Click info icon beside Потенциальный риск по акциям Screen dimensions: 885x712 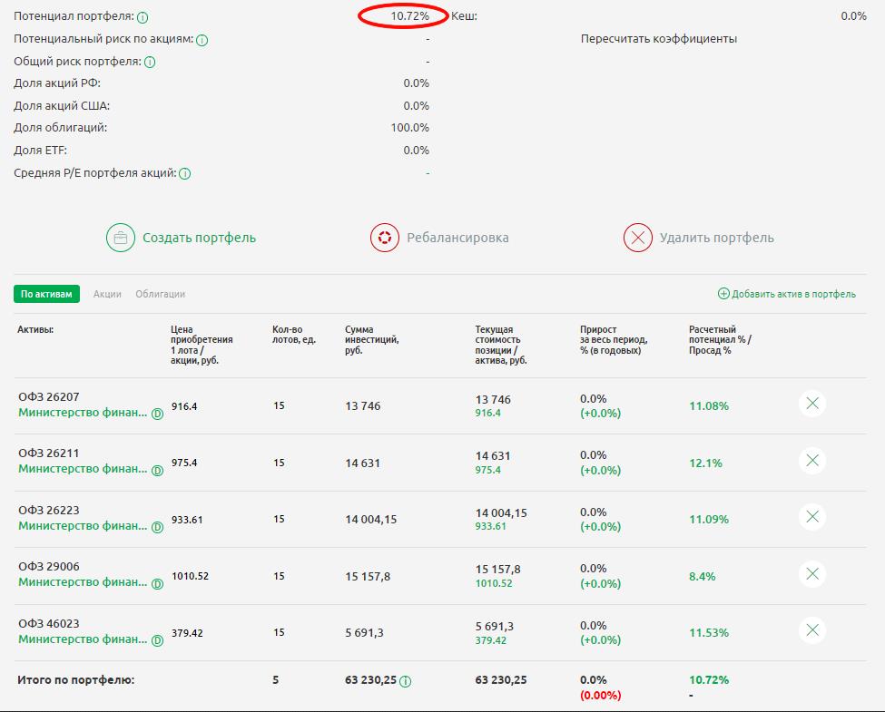(202, 40)
